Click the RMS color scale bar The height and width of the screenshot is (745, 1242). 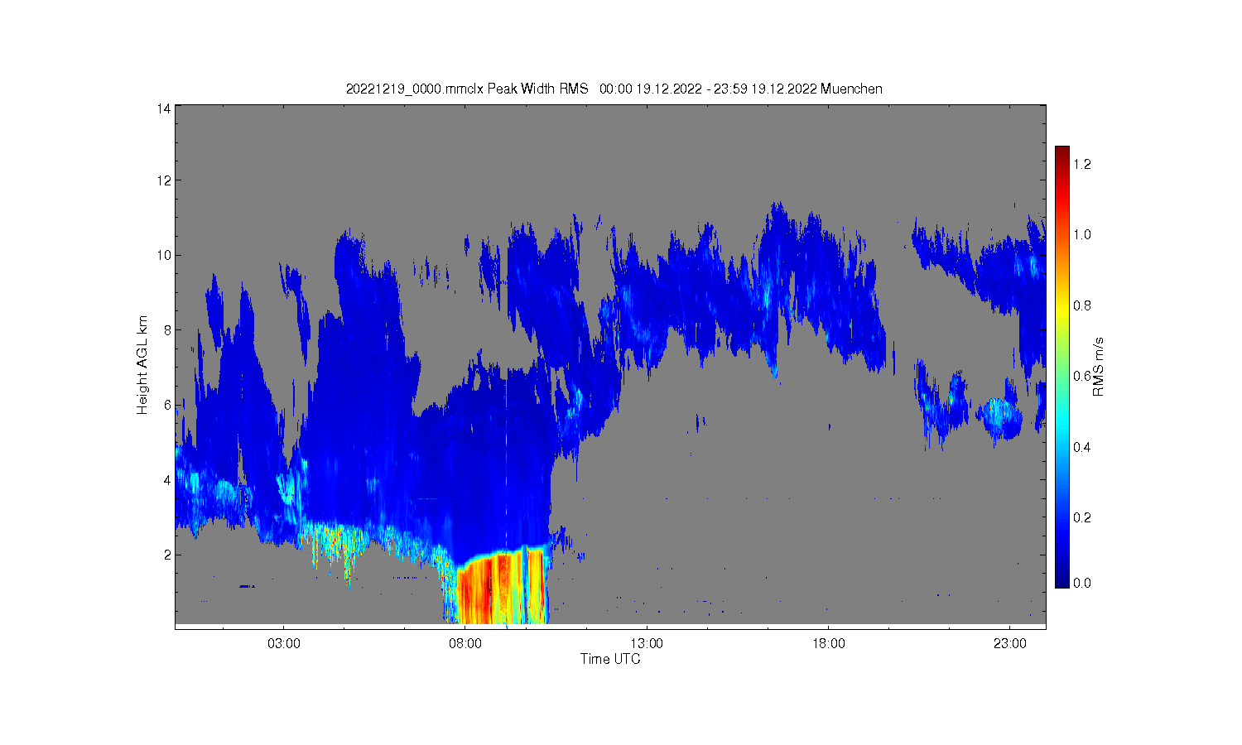(x=1062, y=367)
